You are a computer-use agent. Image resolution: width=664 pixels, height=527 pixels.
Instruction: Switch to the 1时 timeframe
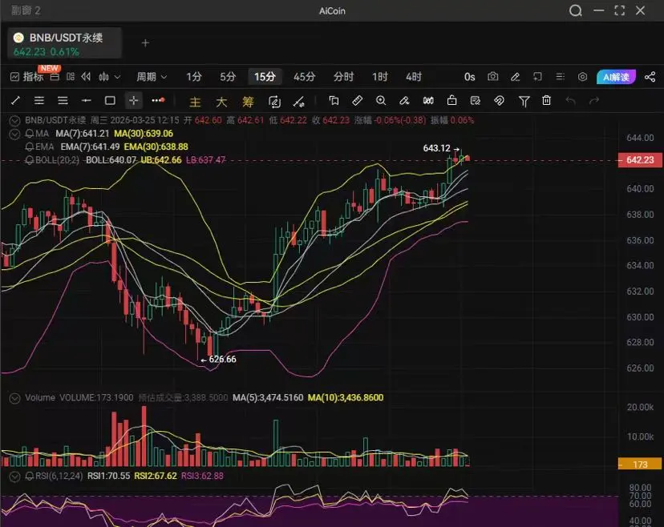click(379, 77)
